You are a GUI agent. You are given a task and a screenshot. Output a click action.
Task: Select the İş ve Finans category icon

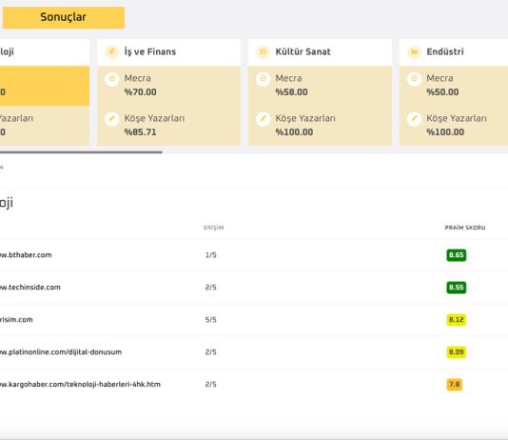(111, 51)
